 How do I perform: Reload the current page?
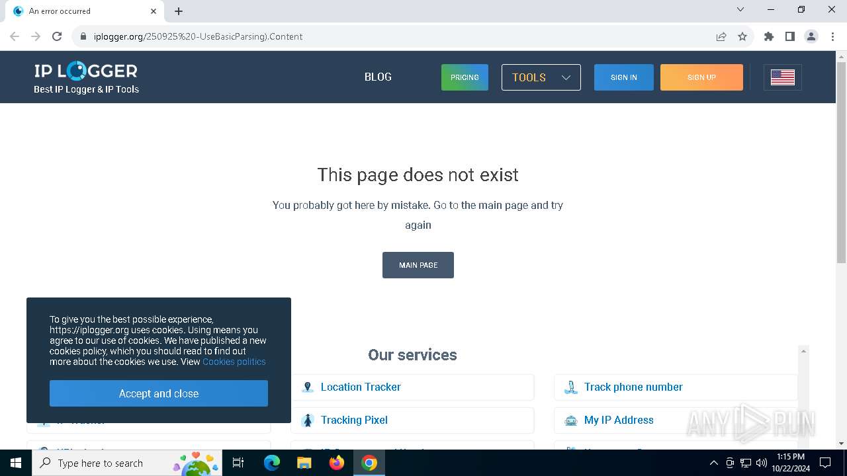tap(57, 36)
